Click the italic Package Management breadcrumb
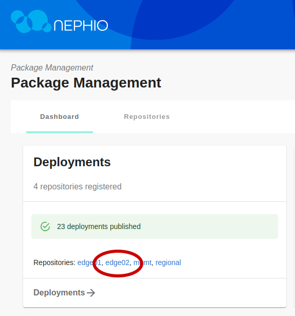 pos(52,68)
